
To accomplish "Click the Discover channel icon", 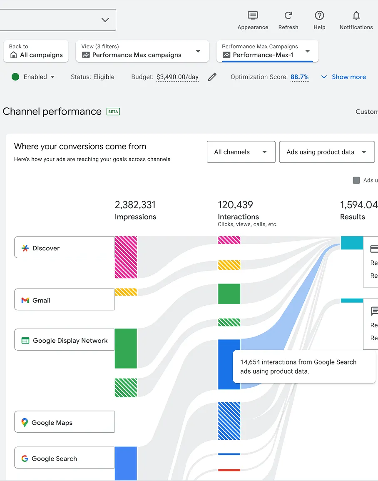I will click(25, 248).
